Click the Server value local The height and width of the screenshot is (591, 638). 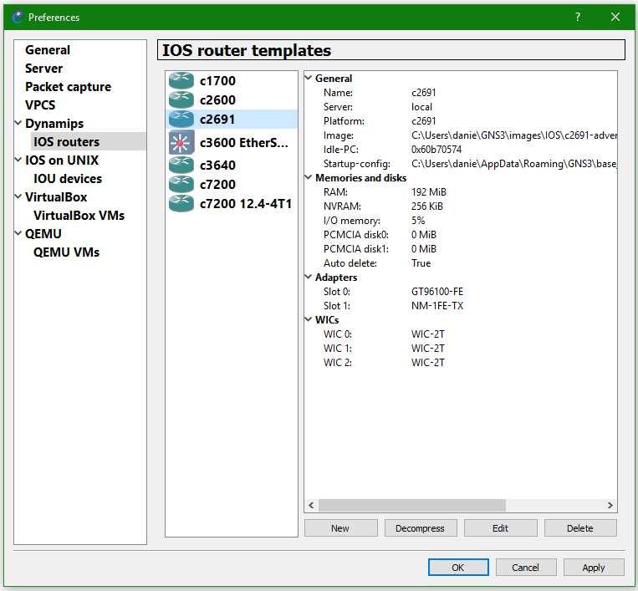pos(421,107)
